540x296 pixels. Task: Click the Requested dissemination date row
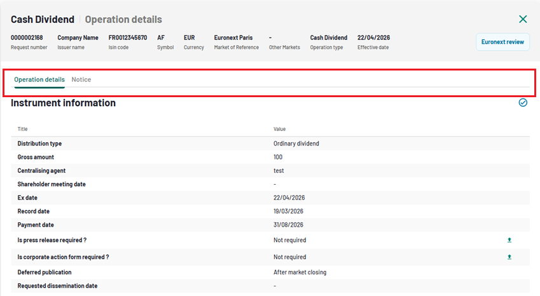pyautogui.click(x=57, y=286)
